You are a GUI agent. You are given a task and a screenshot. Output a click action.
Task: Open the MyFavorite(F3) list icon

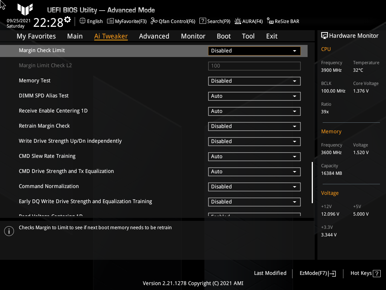pos(110,21)
